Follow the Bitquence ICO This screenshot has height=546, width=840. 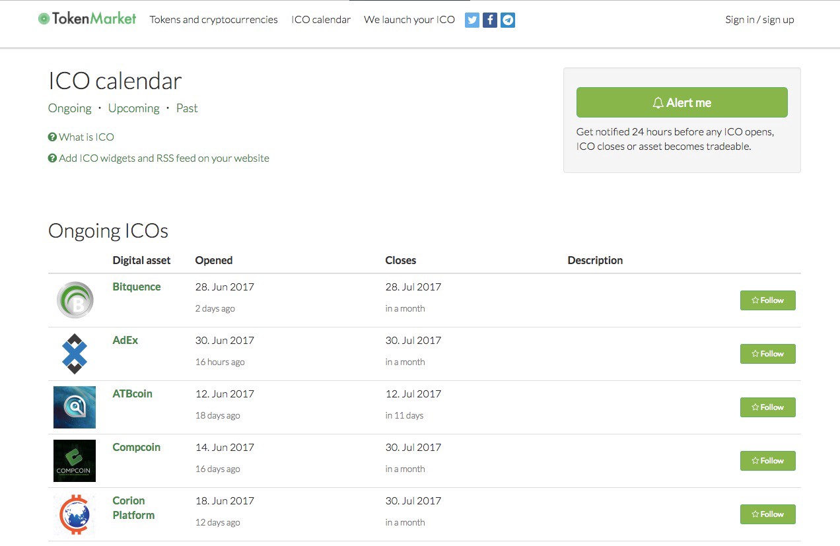[x=768, y=300]
